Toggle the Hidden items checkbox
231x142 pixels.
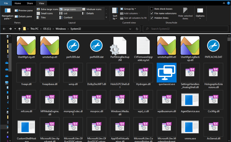click(x=152, y=18)
